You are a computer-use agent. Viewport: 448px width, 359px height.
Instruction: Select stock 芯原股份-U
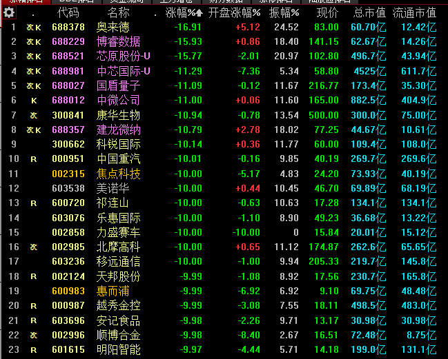[123, 57]
